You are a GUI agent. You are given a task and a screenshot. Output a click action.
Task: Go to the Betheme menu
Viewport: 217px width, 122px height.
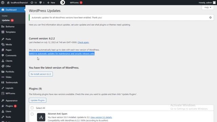point(10,26)
